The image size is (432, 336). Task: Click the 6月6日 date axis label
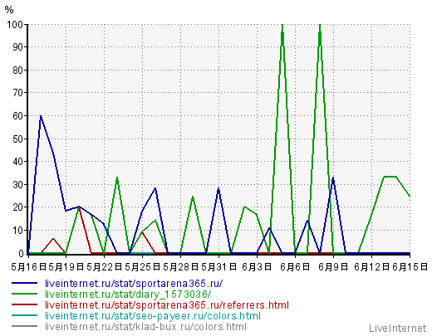point(295,267)
